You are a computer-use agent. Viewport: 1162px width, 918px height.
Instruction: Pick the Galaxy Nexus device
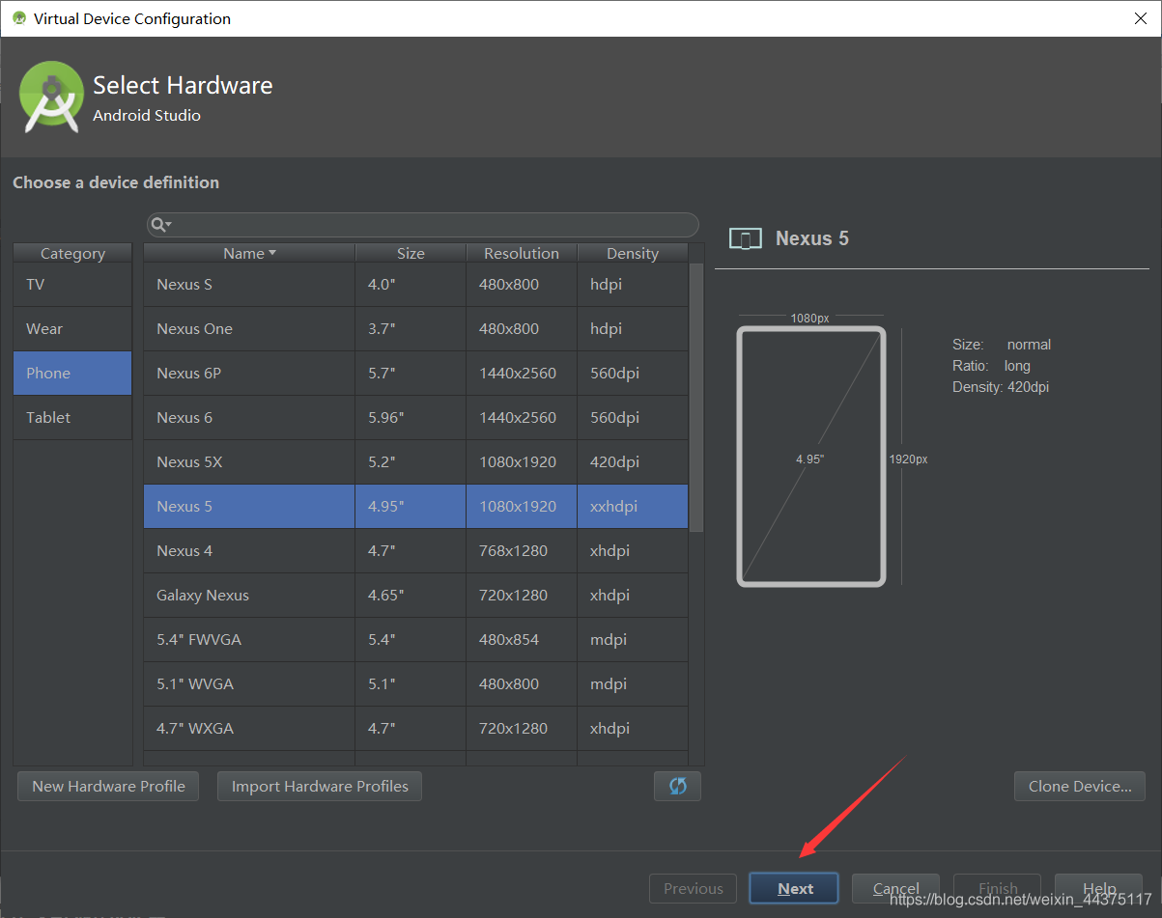(x=415, y=596)
